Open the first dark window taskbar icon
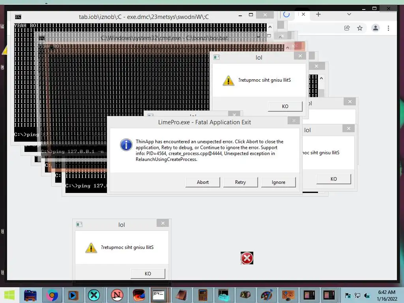 pos(309,295)
